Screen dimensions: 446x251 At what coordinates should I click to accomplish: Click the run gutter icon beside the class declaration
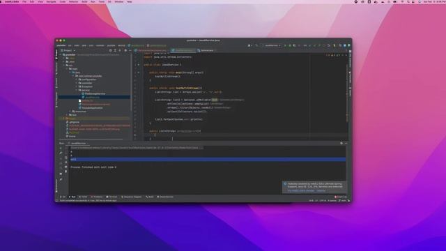[x=139, y=65]
